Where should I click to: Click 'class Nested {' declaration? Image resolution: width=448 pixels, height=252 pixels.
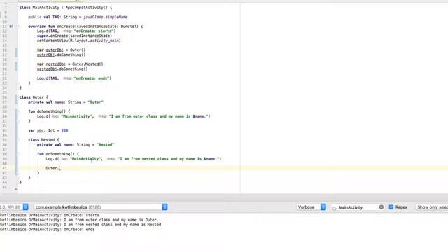[43, 140]
